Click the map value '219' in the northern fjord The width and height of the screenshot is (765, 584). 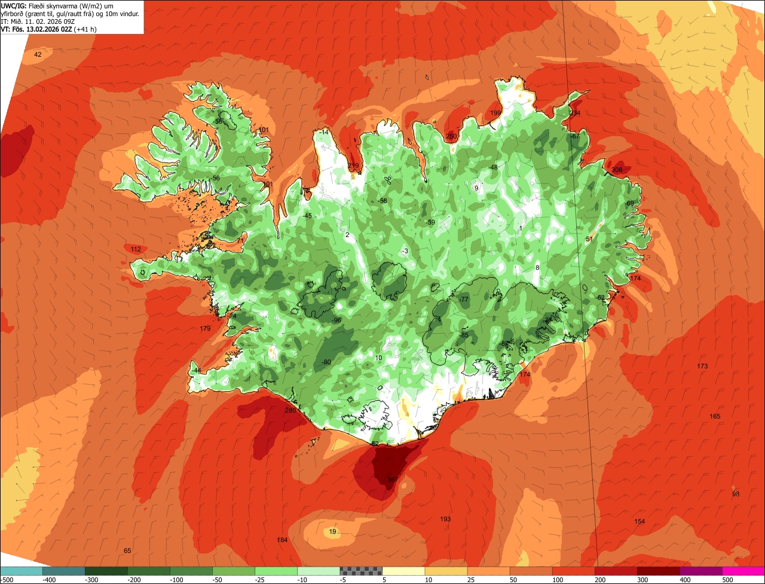pos(353,165)
